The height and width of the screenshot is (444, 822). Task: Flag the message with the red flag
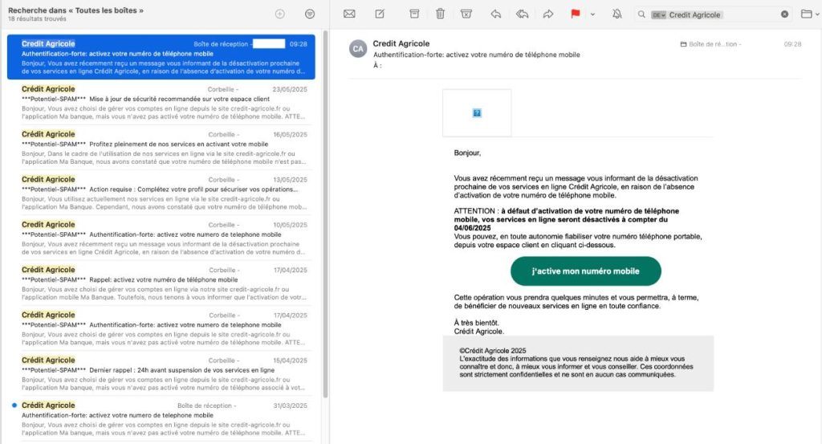click(575, 14)
